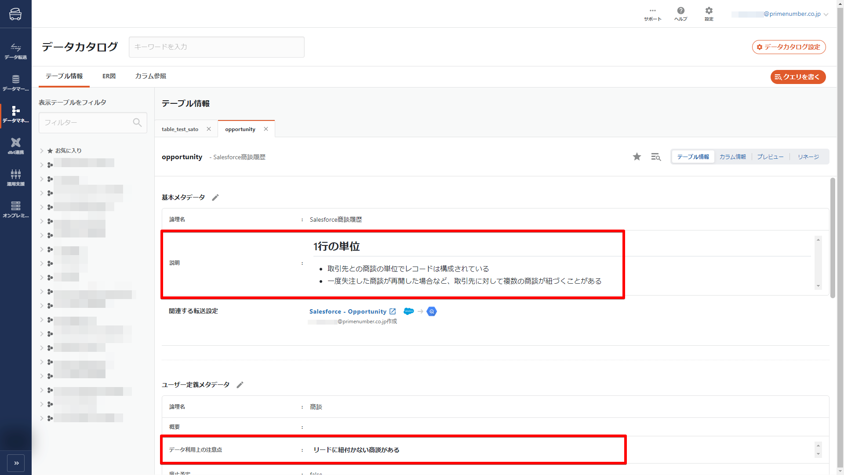Click the filter search magnifier icon
The height and width of the screenshot is (475, 844).
pos(137,122)
